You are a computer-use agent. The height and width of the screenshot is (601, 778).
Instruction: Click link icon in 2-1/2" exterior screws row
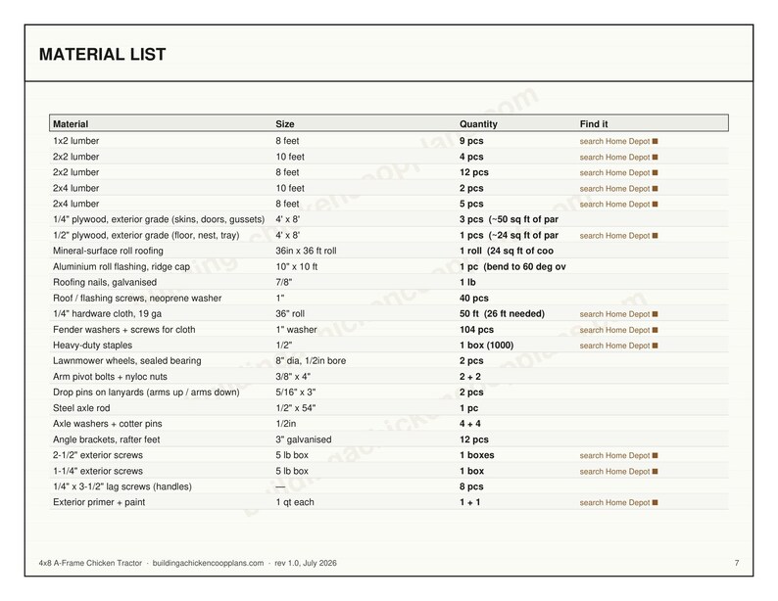point(655,455)
